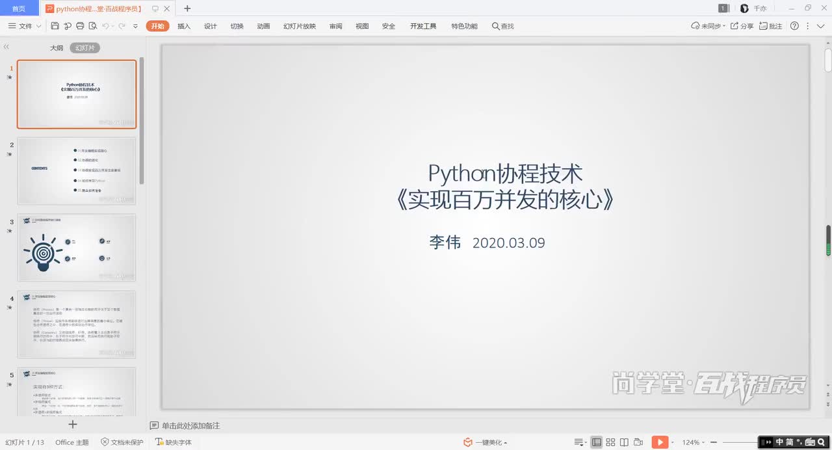Click the Office 主题 status bar entry
The width and height of the screenshot is (832, 450).
pos(72,442)
